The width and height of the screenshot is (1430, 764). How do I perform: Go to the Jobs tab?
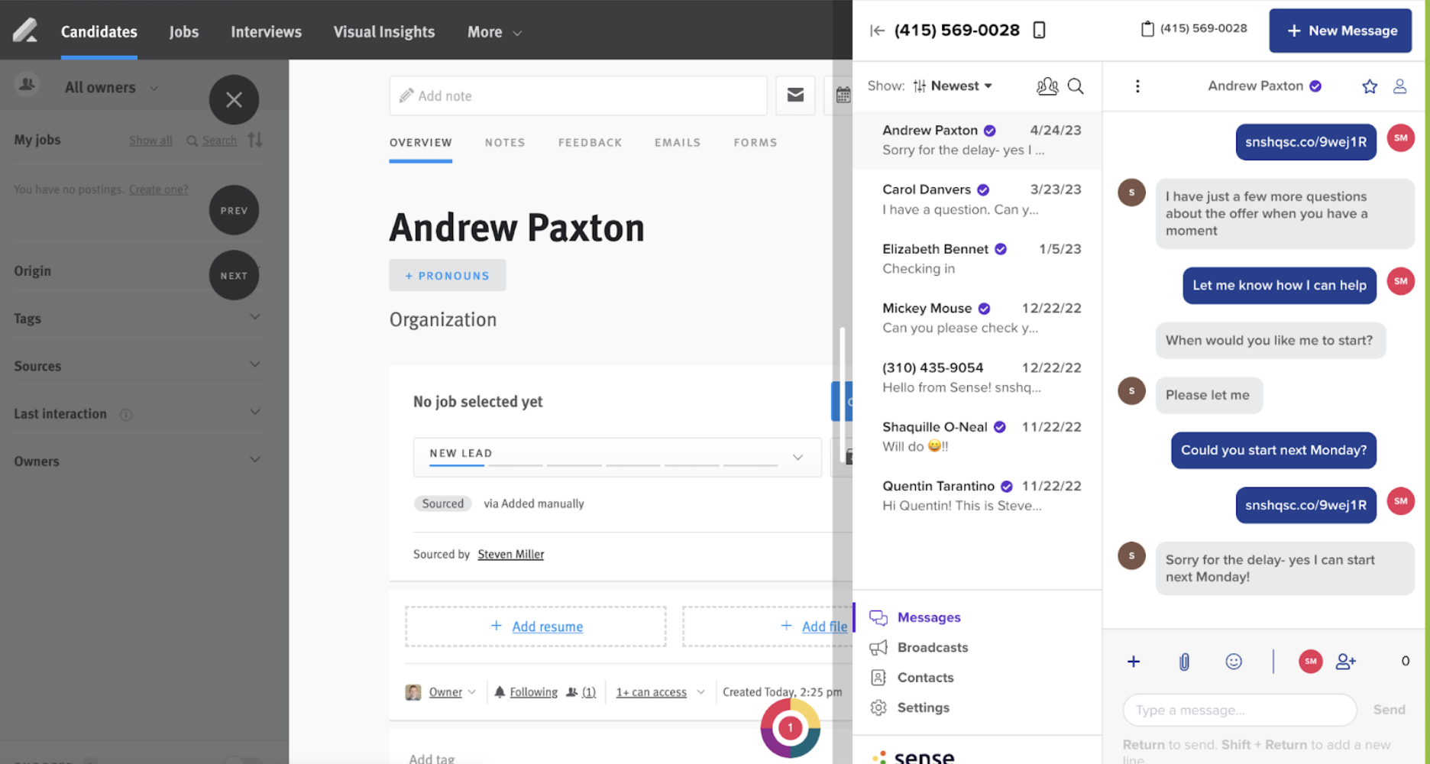pyautogui.click(x=184, y=32)
